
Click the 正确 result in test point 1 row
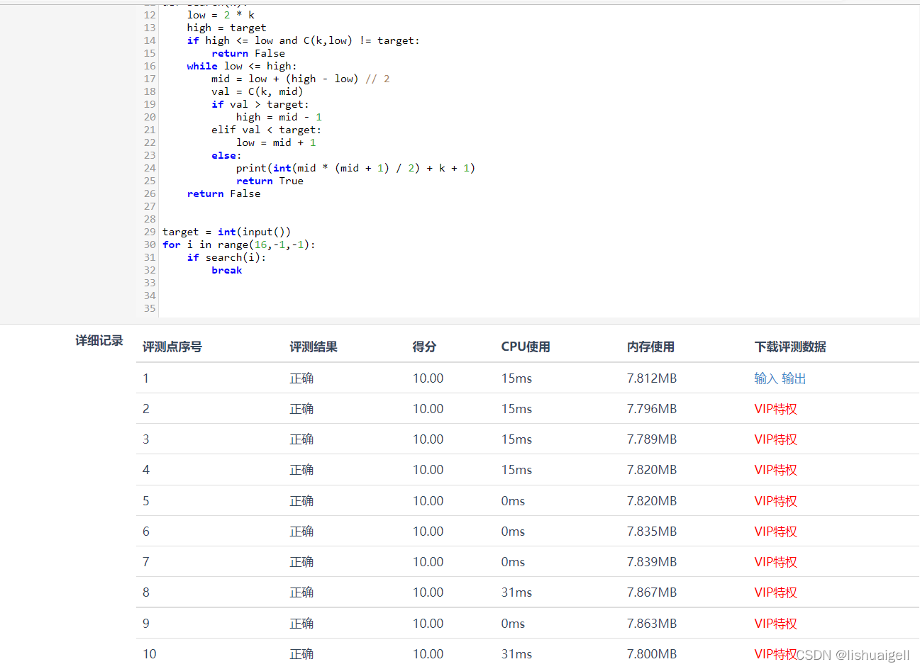301,378
